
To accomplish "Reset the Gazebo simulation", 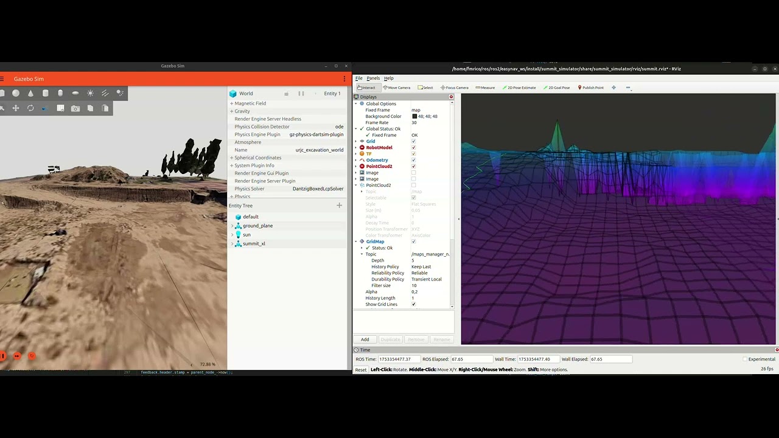I will 32,356.
